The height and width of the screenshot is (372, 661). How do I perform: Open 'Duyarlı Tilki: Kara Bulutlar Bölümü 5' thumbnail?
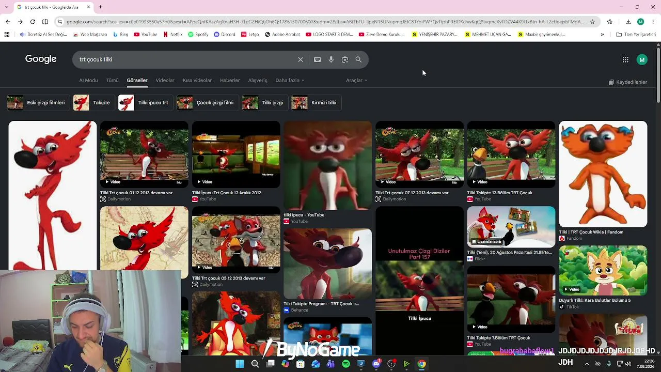[603, 270]
